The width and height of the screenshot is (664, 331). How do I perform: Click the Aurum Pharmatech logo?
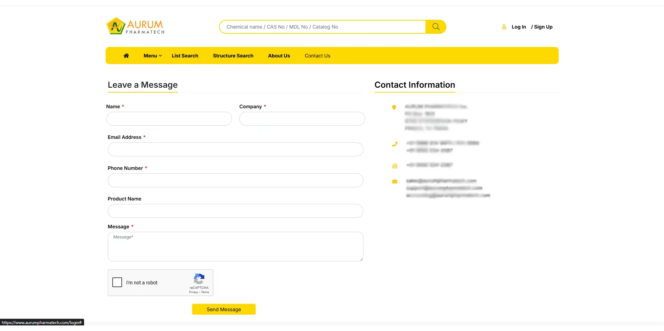135,26
